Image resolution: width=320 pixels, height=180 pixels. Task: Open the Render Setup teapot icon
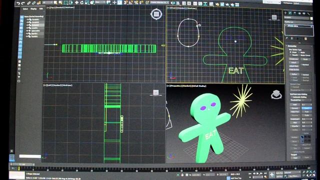pos(217,4)
